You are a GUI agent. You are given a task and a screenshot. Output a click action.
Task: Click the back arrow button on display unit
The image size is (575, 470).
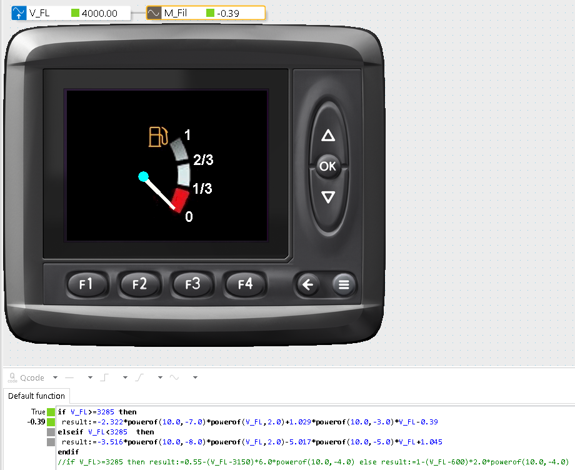click(x=307, y=284)
